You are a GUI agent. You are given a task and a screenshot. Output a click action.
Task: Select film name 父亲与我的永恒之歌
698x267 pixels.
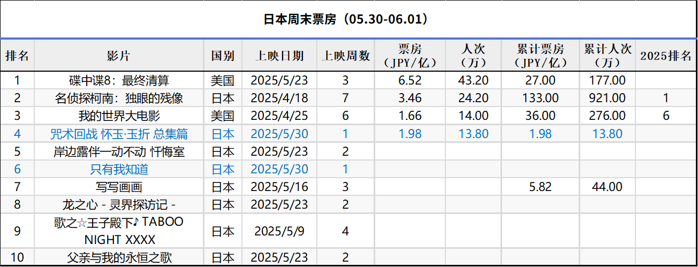(x=119, y=257)
